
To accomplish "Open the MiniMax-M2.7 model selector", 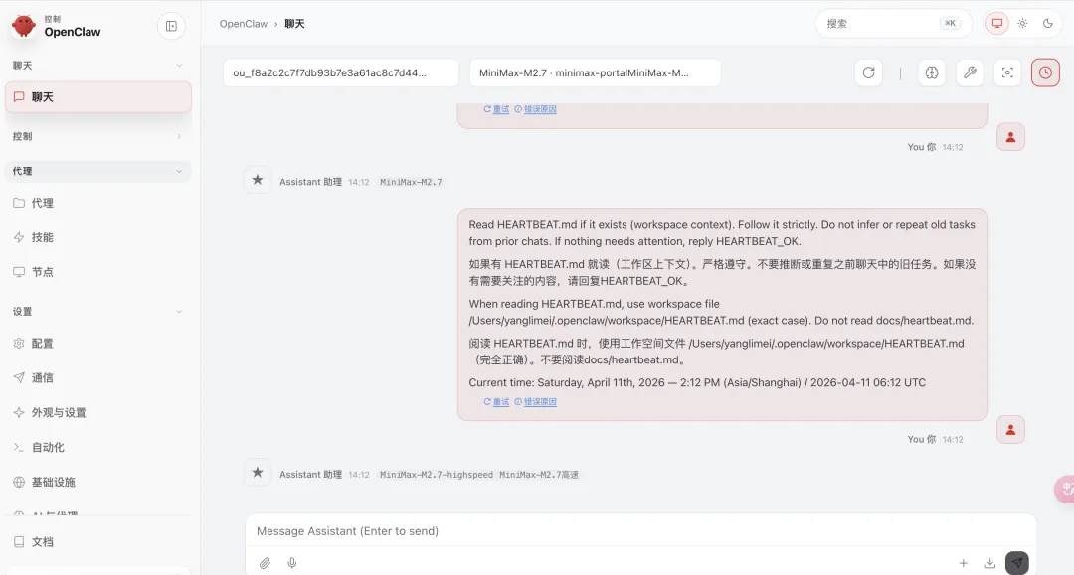I will (596, 72).
